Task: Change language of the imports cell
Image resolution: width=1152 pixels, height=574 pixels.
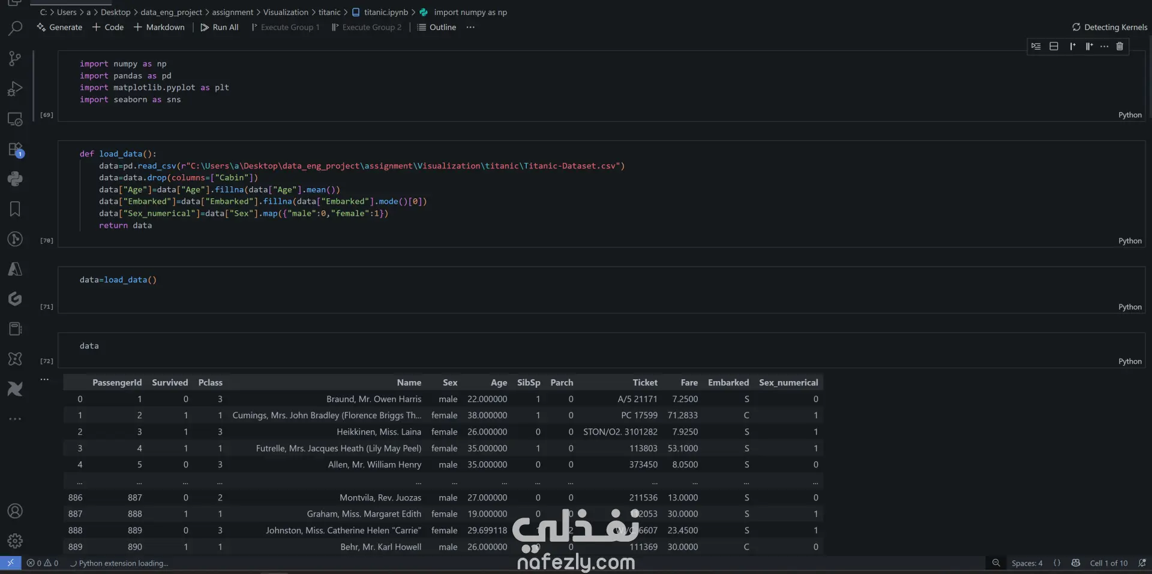Action: [x=1130, y=115]
